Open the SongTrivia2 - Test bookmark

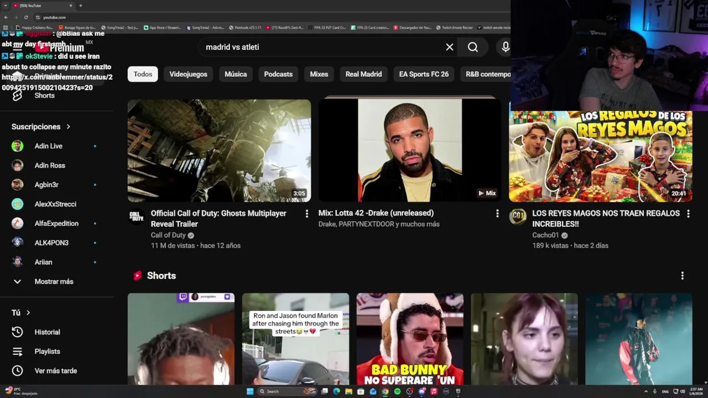click(x=119, y=28)
